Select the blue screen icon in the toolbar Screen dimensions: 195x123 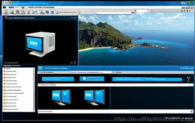pos(47,12)
